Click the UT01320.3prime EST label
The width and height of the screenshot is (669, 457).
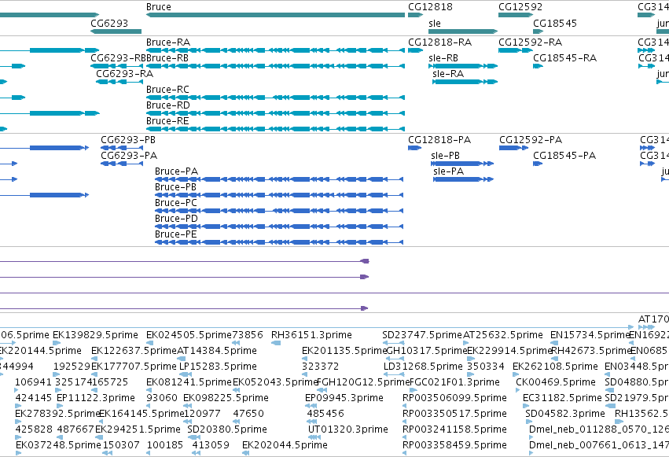click(x=348, y=429)
